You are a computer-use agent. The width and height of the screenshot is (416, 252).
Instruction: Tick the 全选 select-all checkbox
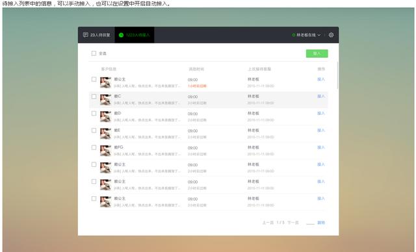click(94, 53)
